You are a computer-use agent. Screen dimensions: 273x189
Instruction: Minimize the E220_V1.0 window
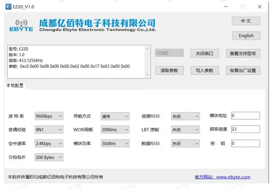pyautogui.click(x=226, y=6)
